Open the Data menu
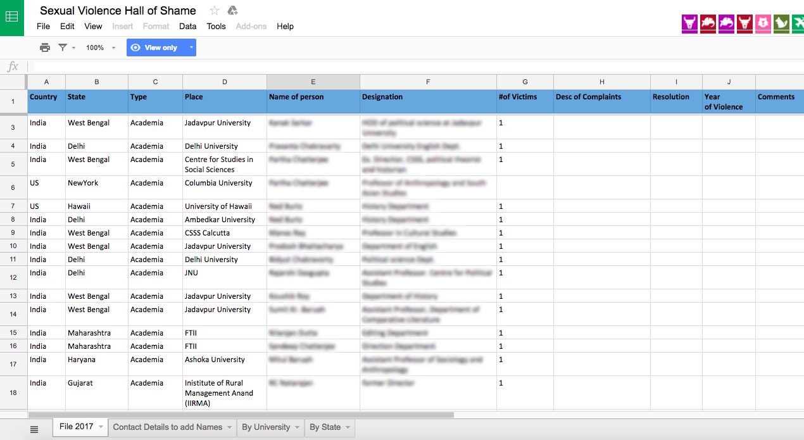 tap(187, 26)
